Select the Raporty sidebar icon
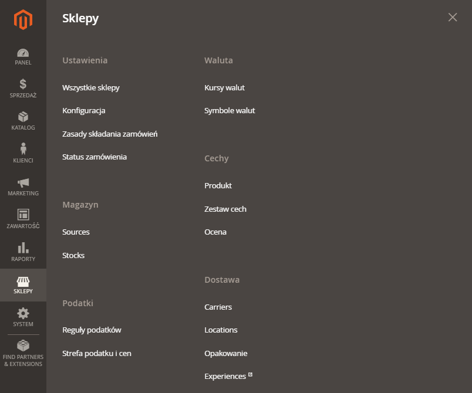 [23, 252]
